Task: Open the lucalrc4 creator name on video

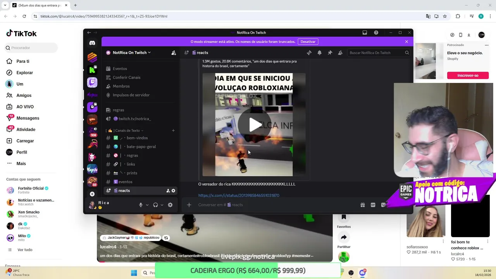Action: pos(108,247)
